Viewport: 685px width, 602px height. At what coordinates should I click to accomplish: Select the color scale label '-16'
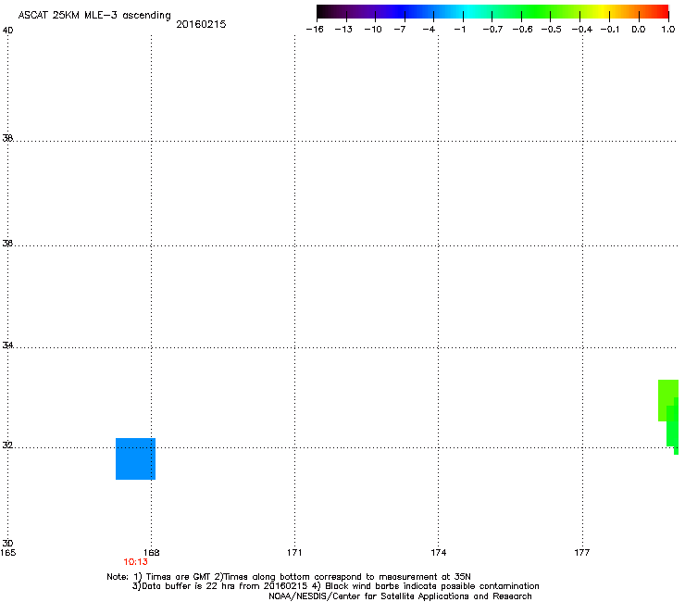click(315, 30)
